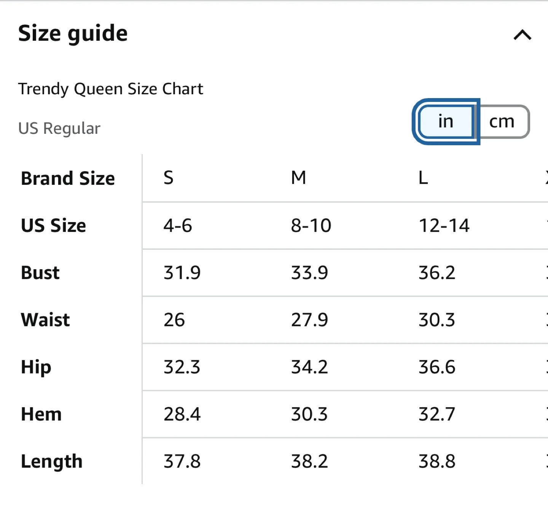This screenshot has width=548, height=505.
Task: Select the Length row label
Action: [52, 461]
